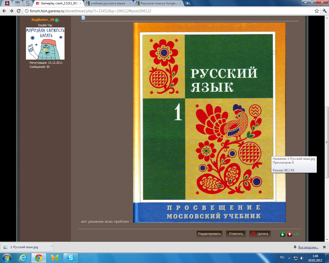Click the Цитата button
The height and width of the screenshot is (263, 329).
(260, 234)
